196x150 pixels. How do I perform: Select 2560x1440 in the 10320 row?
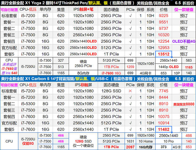pos(83,35)
